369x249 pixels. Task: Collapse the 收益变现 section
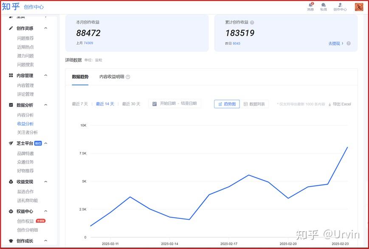click(x=46, y=182)
